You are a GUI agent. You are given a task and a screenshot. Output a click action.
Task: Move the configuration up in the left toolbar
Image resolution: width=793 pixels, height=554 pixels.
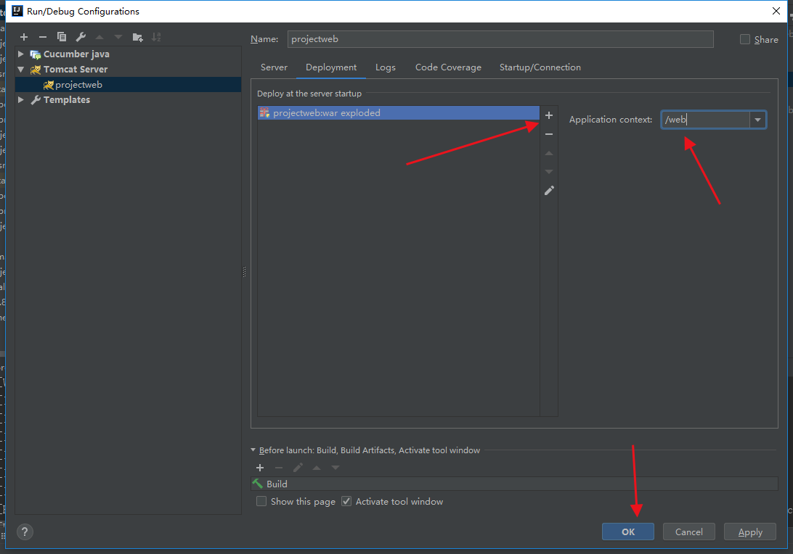pos(99,37)
